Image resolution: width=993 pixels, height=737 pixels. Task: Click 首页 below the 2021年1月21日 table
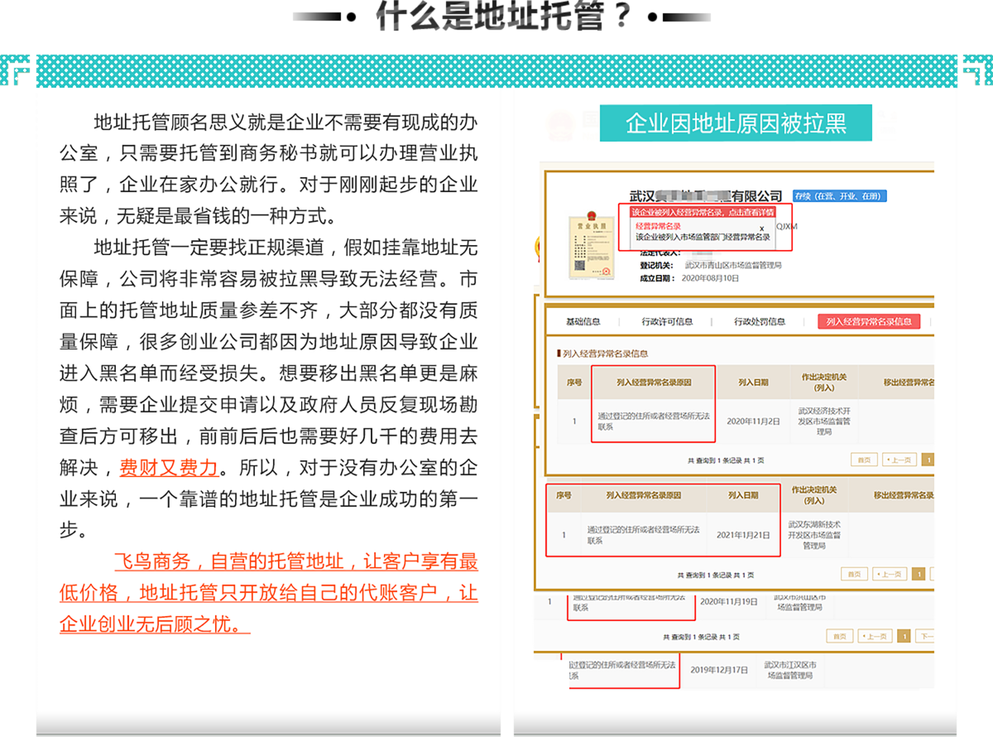tap(853, 574)
